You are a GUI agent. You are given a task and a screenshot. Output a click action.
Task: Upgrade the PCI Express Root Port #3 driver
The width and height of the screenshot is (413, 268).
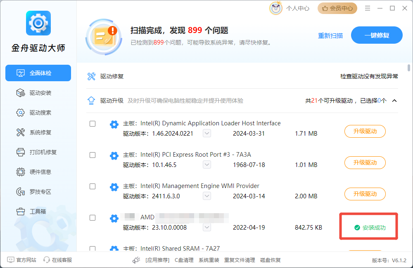coord(365,162)
